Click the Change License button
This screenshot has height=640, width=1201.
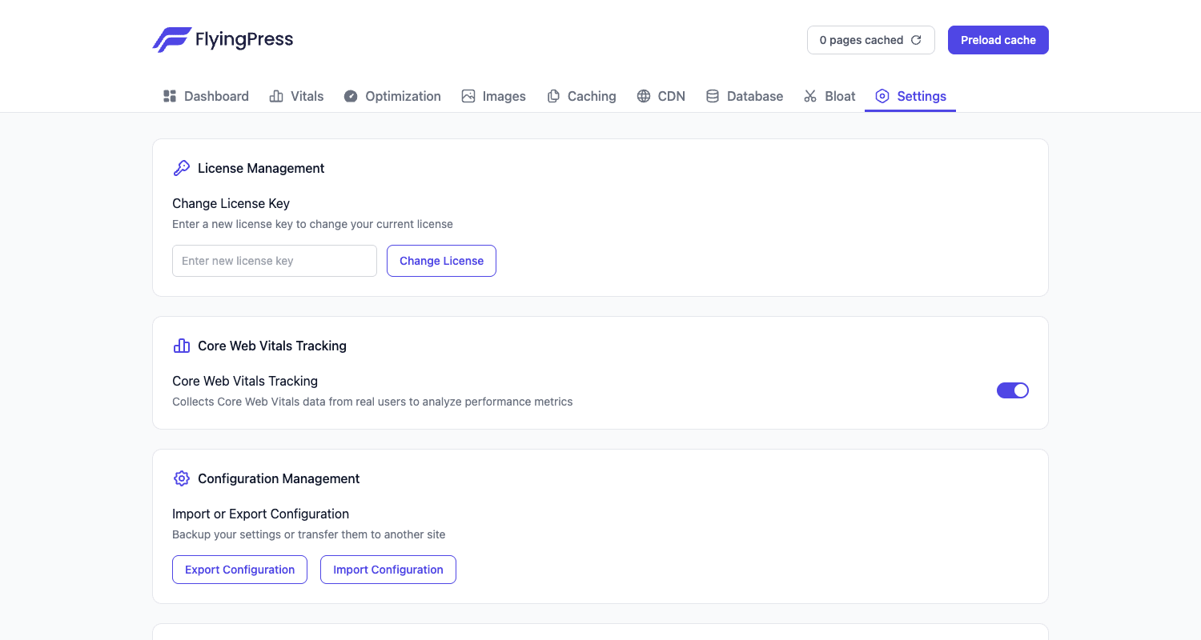point(441,261)
